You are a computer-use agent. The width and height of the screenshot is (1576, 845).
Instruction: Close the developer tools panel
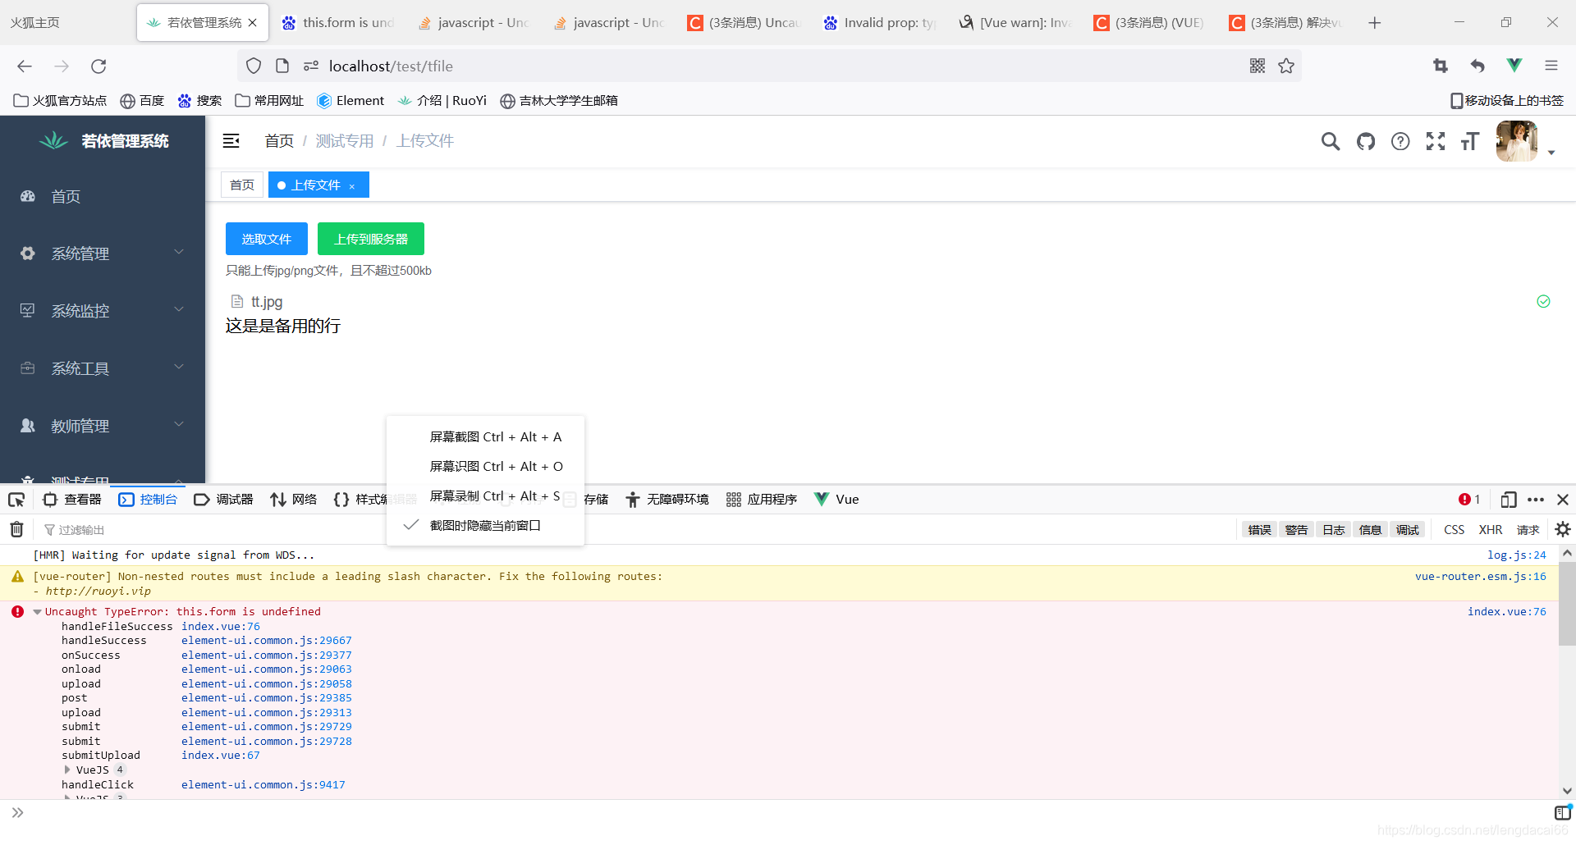coord(1563,500)
